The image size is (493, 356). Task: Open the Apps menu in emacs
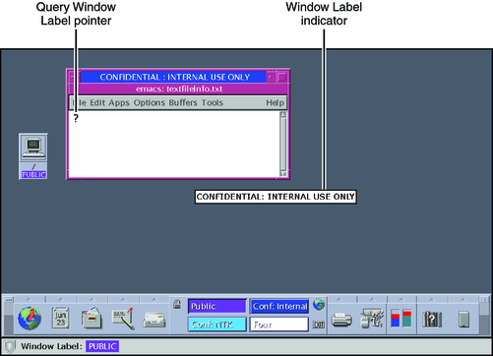click(x=119, y=102)
